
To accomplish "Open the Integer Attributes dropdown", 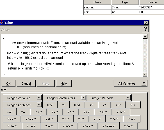I will [39, 105].
